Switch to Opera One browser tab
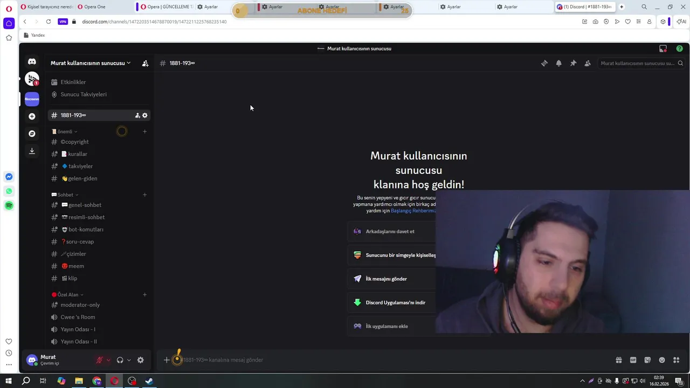The image size is (690, 388). pos(103,7)
